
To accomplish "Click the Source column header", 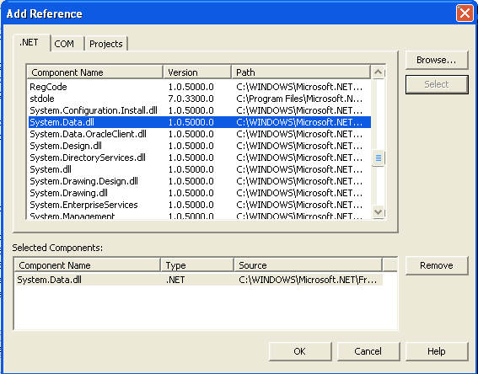I will pos(309,265).
